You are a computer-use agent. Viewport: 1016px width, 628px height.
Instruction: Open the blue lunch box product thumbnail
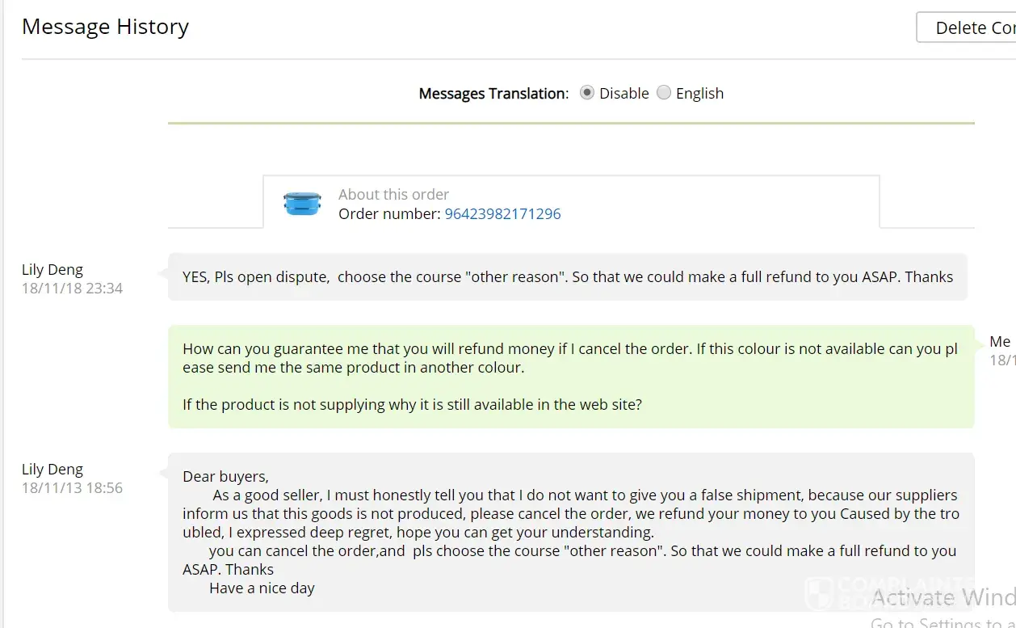click(303, 204)
